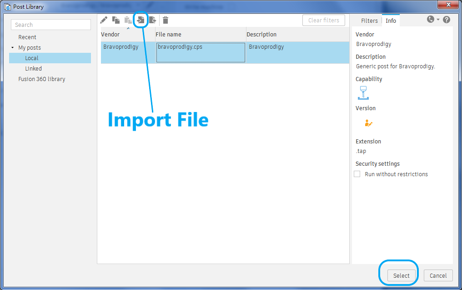
Task: Open the help question mark icon
Action: (447, 20)
